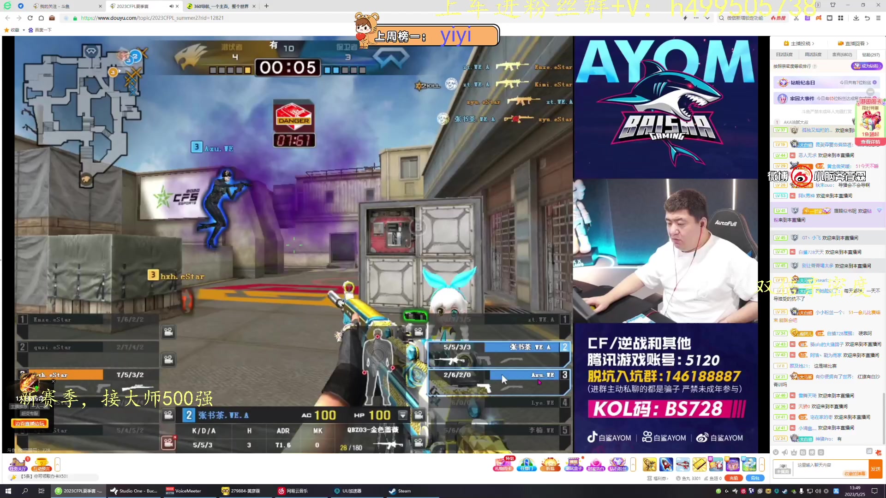Select the 任意门 gift icon
886x498 pixels.
pos(527,464)
